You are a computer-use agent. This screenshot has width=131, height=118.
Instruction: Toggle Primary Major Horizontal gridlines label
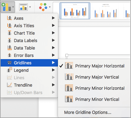coord(100,66)
